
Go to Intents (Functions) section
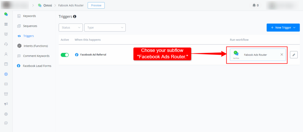35,46
